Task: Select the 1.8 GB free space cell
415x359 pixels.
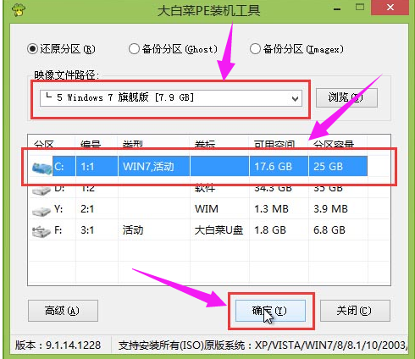Action: point(270,230)
